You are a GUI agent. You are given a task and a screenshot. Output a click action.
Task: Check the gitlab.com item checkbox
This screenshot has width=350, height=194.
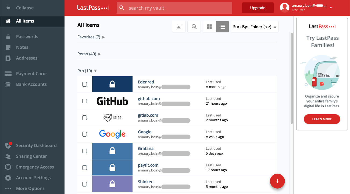84,118
